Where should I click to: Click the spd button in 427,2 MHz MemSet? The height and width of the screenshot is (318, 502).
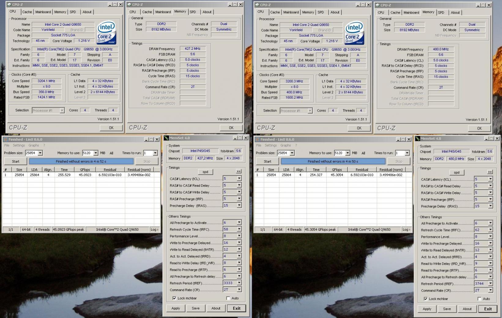point(205,172)
